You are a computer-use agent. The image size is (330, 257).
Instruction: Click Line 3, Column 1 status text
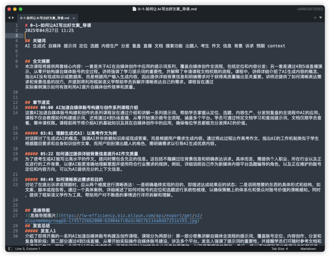click(28, 249)
